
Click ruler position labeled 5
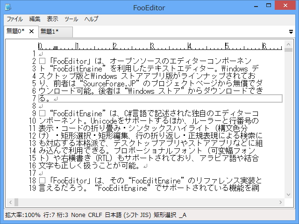tap(227, 46)
